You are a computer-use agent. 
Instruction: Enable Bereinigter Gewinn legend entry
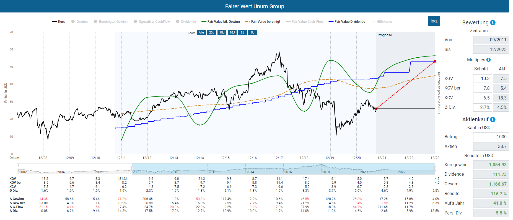point(111,22)
